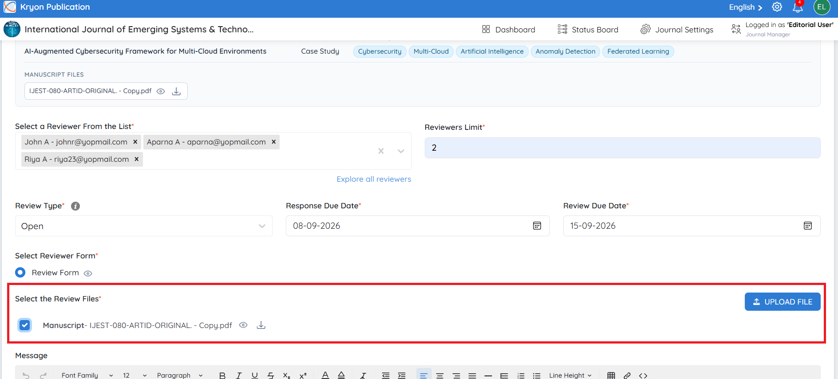The image size is (838, 379).
Task: Apply bold formatting in message editor
Action: point(222,375)
